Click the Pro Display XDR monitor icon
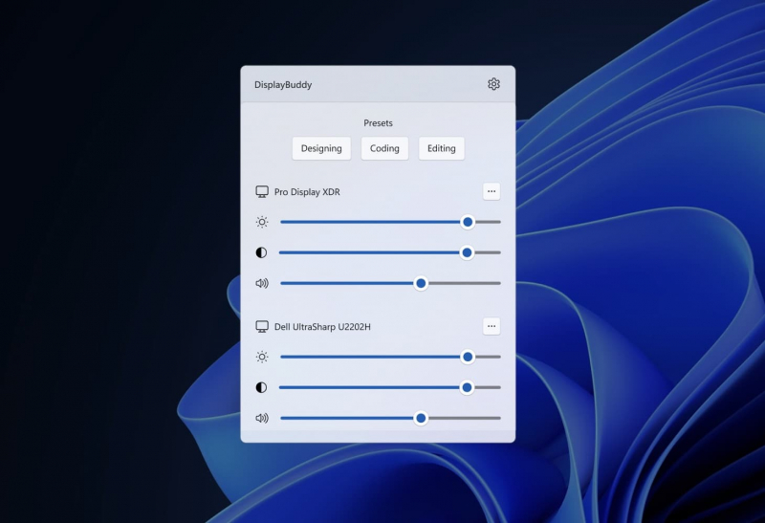The image size is (765, 523). tap(262, 192)
